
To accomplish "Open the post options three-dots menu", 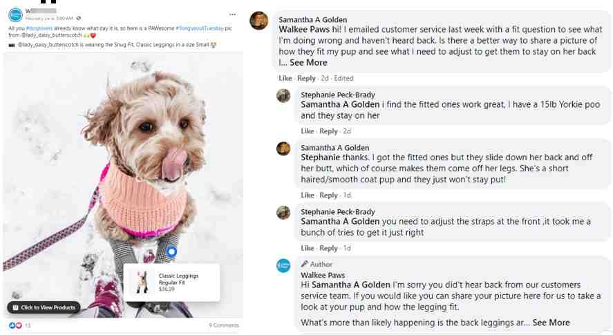I will point(233,15).
